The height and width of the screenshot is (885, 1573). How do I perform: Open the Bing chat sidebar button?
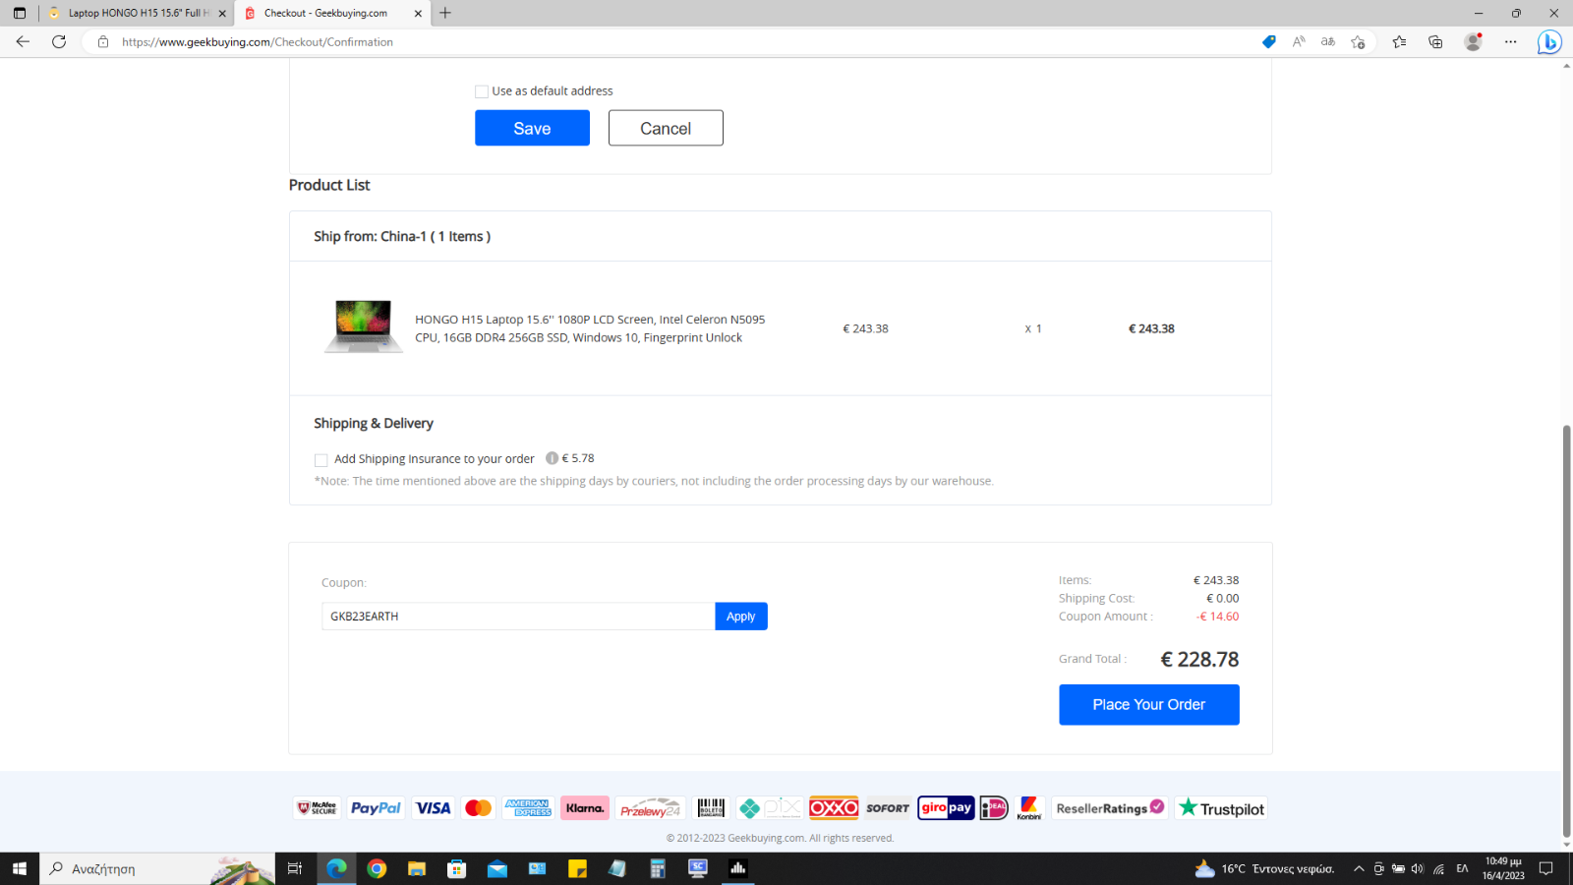click(1549, 42)
